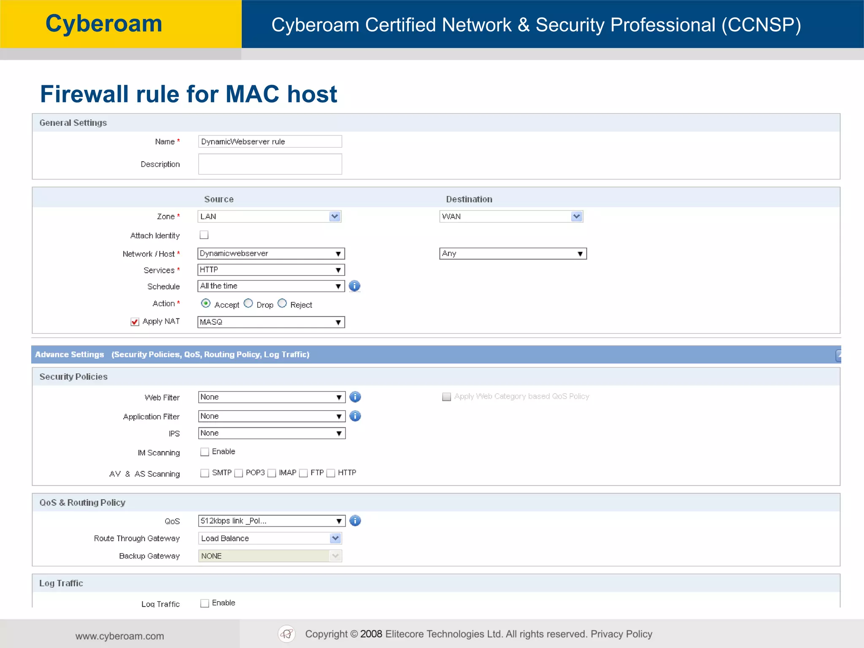Check FTP under AV & AS Scanning
The image size is (864, 648).
(303, 473)
